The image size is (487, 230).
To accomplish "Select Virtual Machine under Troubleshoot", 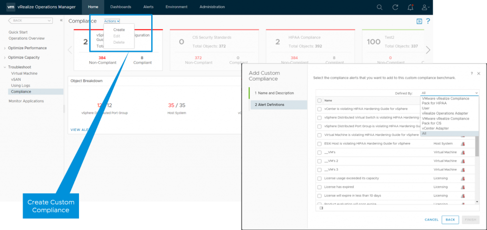I will [24, 74].
